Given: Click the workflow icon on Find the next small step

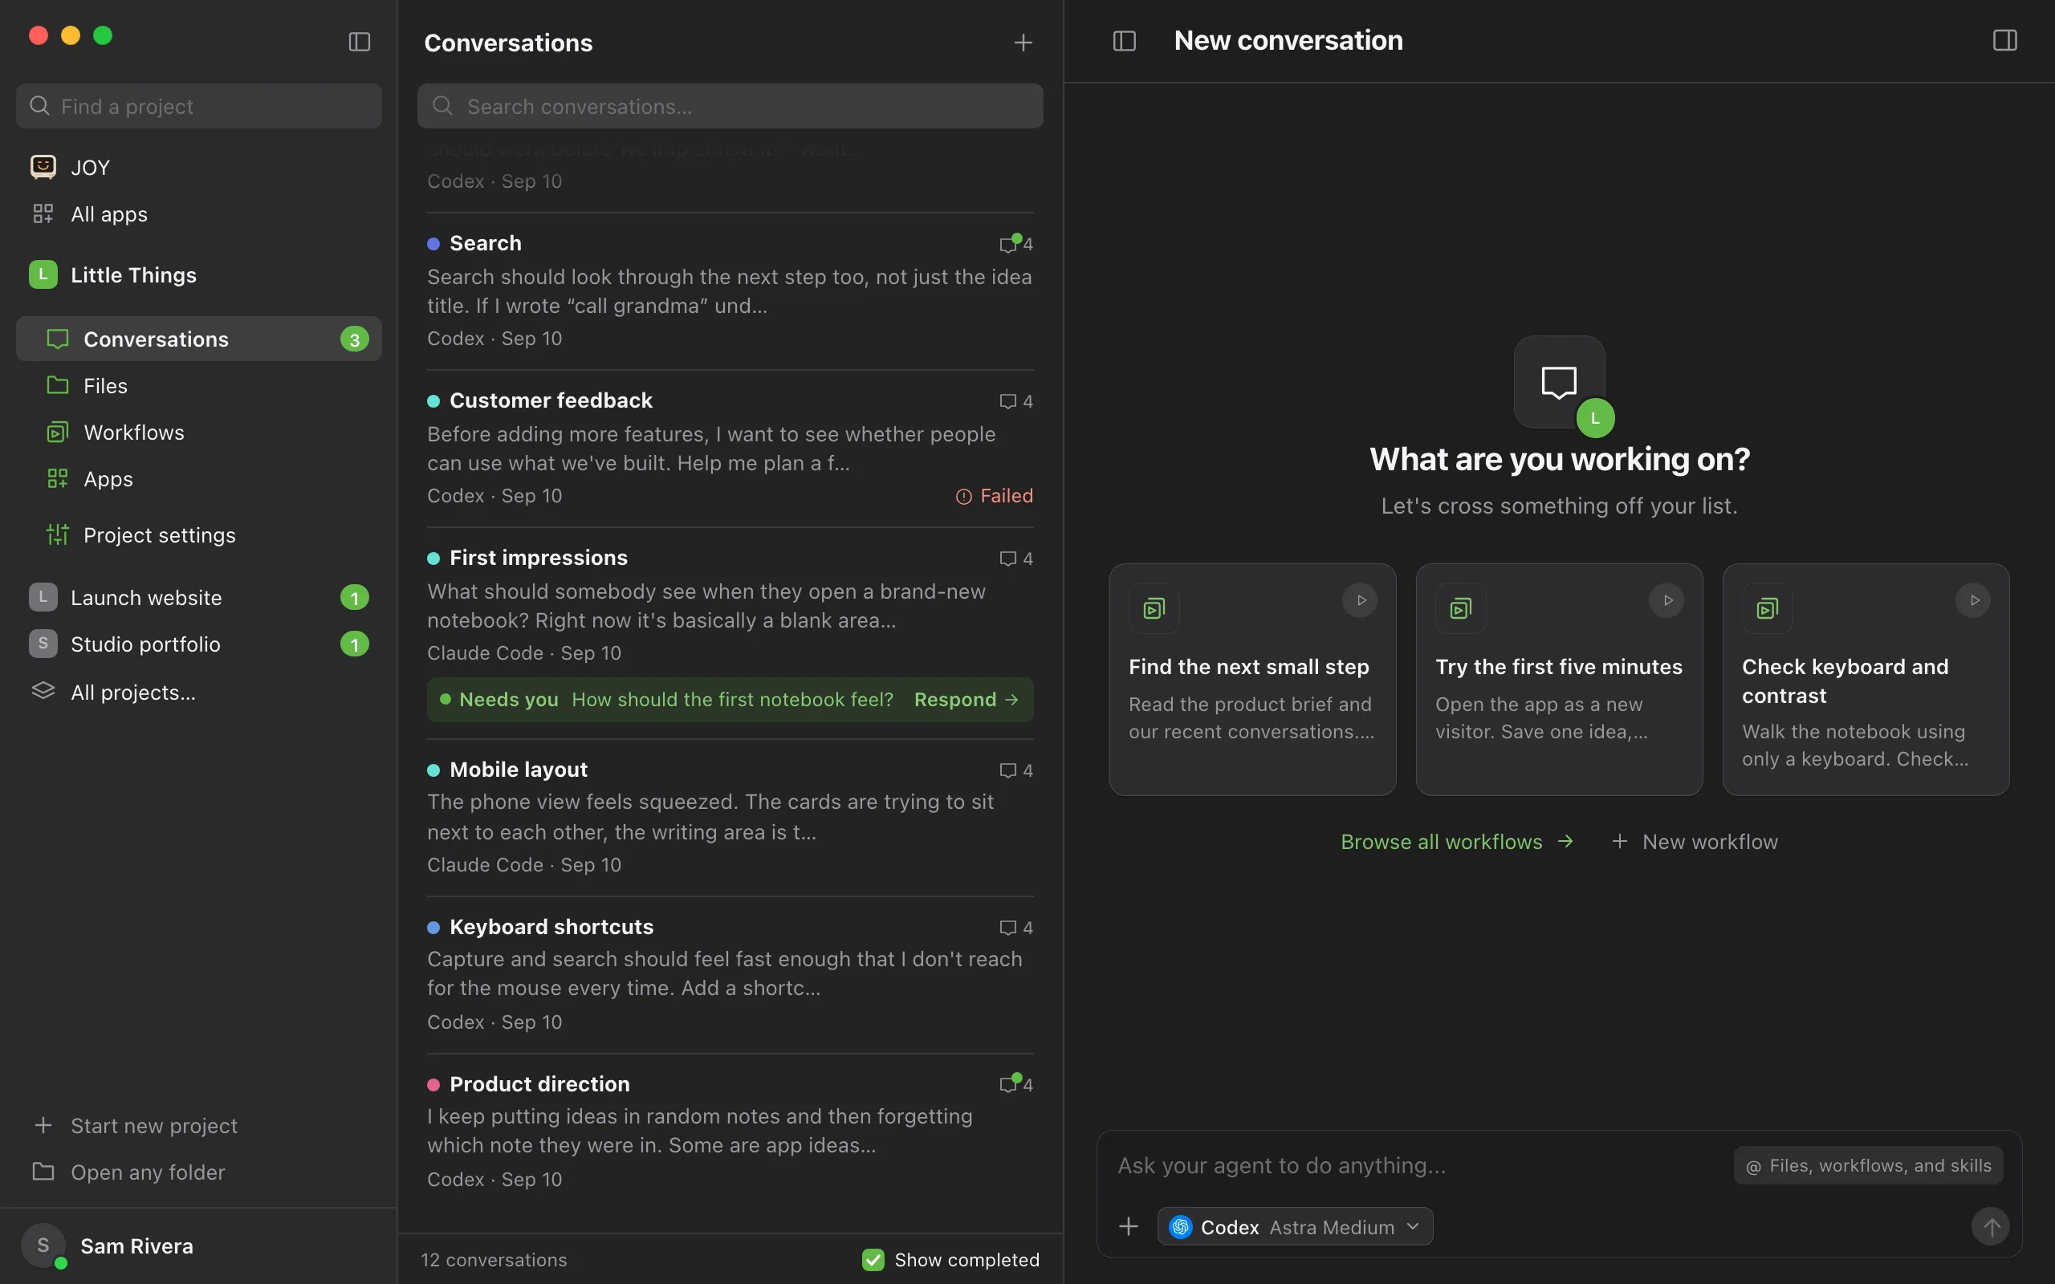Looking at the screenshot, I should point(1154,608).
